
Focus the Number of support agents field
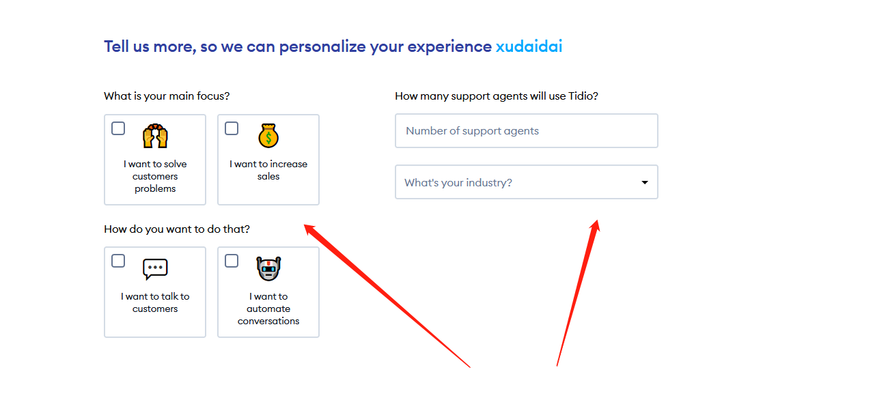pos(526,131)
